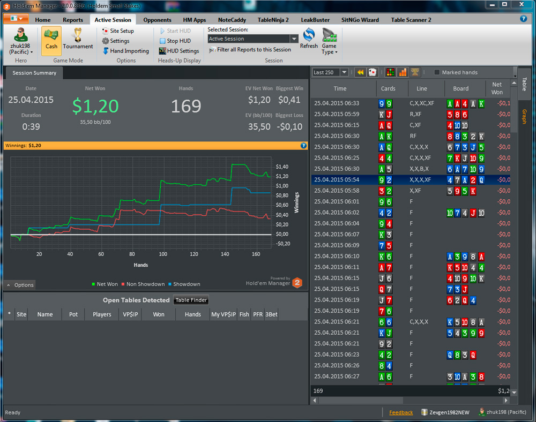
Task: Expand the chart Options panel
Action: 20,285
